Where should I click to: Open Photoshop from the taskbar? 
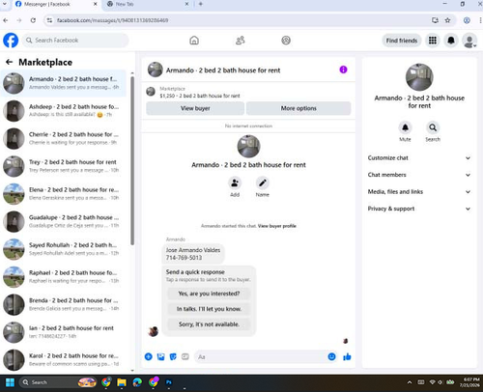[169, 382]
